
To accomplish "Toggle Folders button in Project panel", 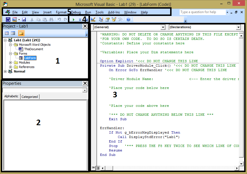I will tap(21, 33).
